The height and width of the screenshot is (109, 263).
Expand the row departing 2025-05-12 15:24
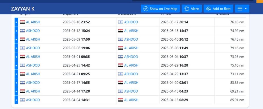click(16, 31)
